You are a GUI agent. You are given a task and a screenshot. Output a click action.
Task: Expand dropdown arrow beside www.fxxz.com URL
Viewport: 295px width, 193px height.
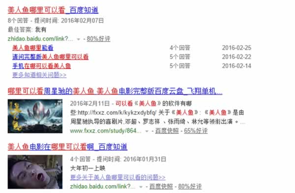point(147,131)
